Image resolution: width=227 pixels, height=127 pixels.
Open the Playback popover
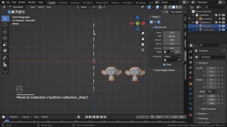(15, 117)
